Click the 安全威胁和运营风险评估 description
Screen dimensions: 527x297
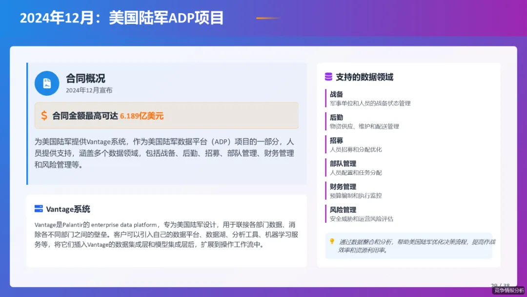pos(361,219)
